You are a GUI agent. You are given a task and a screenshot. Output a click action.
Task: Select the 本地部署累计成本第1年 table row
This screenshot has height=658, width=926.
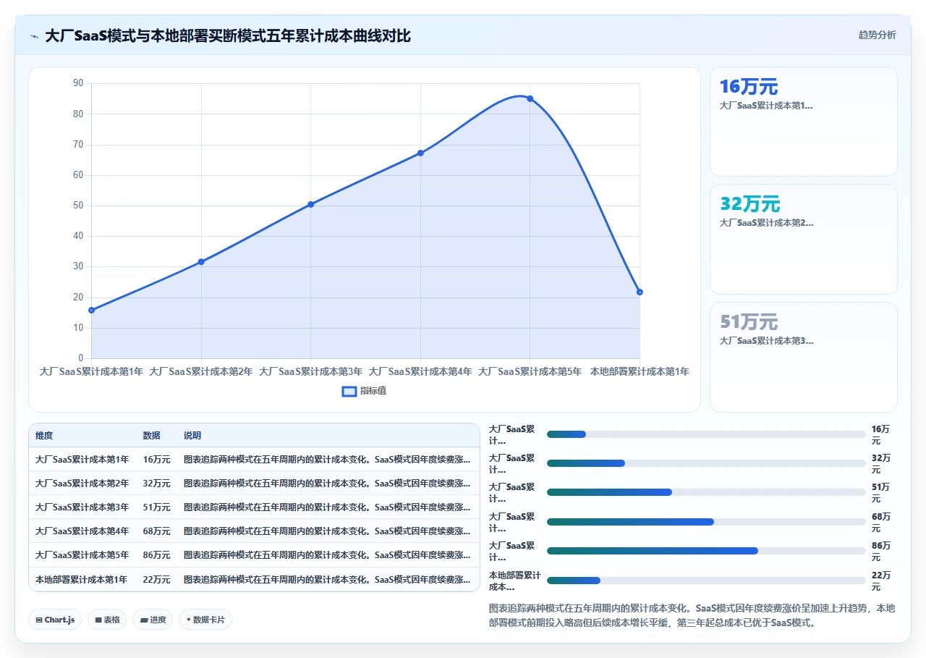[x=254, y=579]
